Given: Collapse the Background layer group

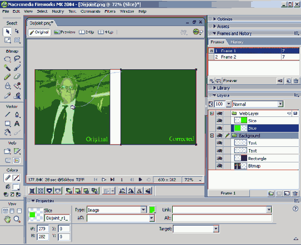Looking at the screenshot, I should 212,136.
